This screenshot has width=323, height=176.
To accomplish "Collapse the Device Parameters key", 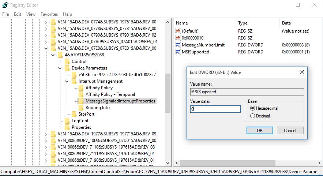I will point(60,68).
